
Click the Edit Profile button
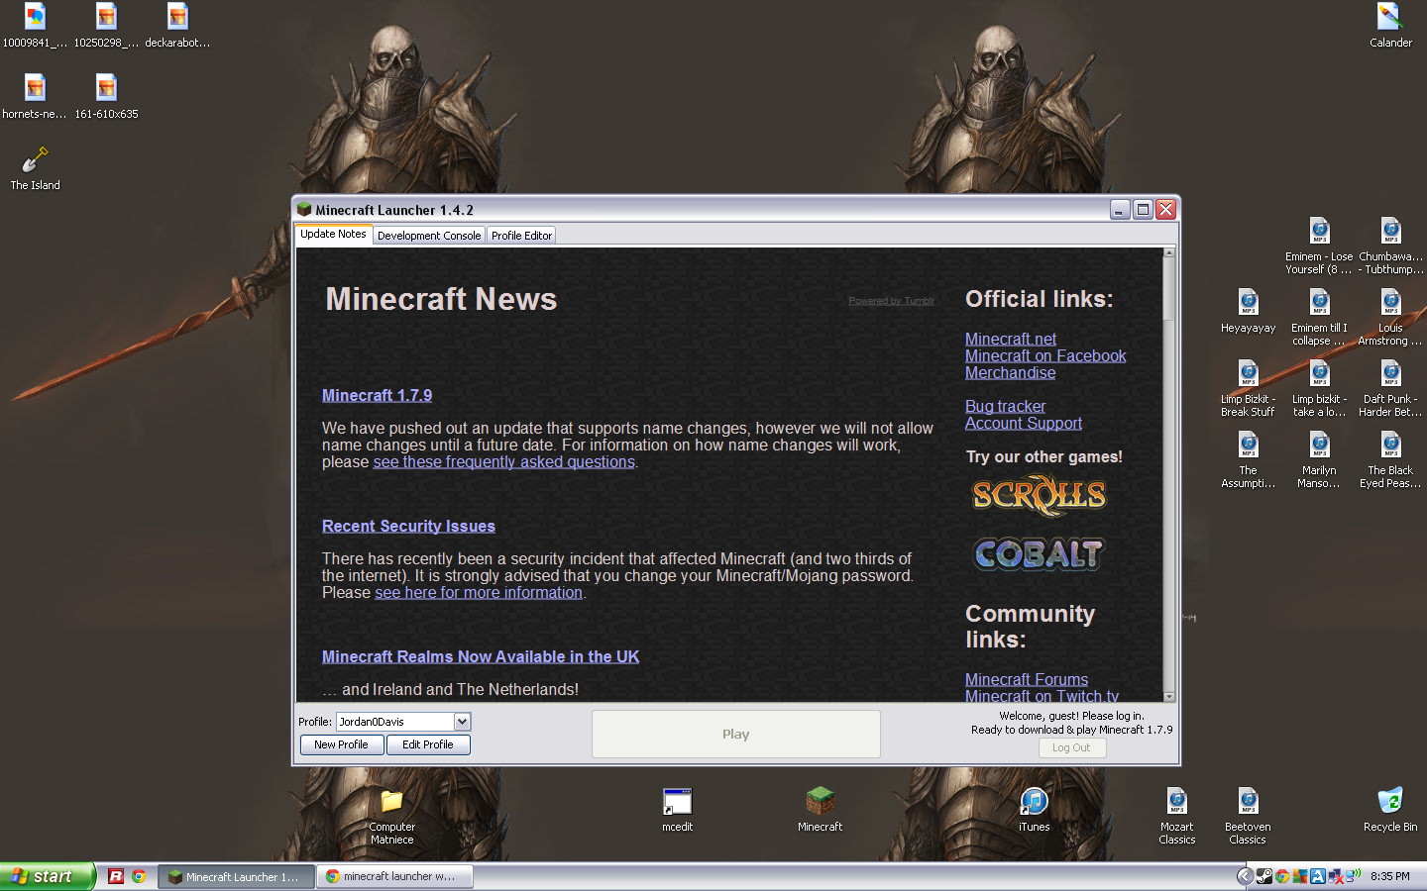(x=428, y=744)
